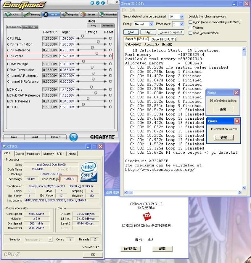Open the Calculate menu in Super PI
The image size is (251, 263).
pyautogui.click(x=133, y=44)
